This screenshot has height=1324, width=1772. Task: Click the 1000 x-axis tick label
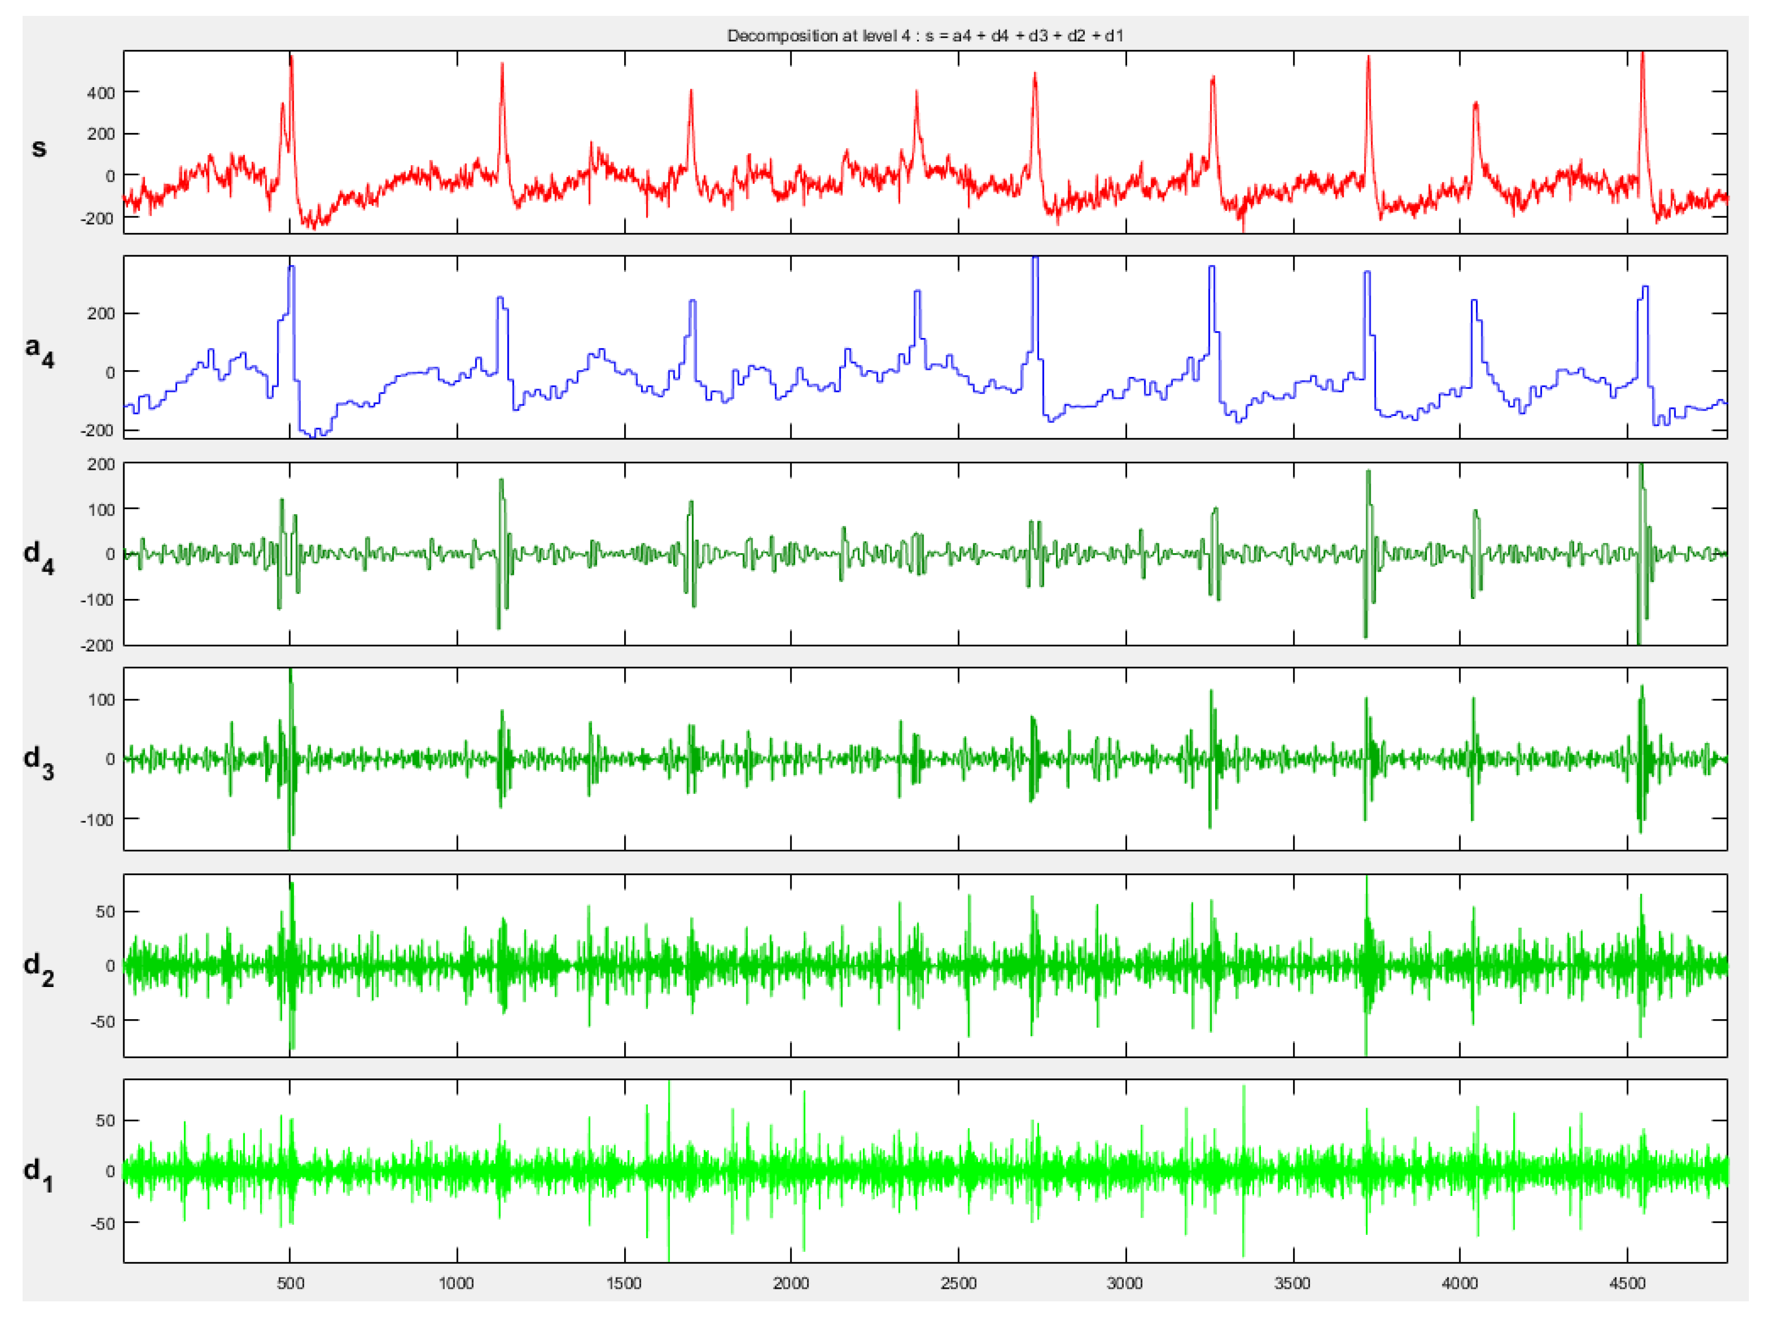click(x=457, y=1283)
